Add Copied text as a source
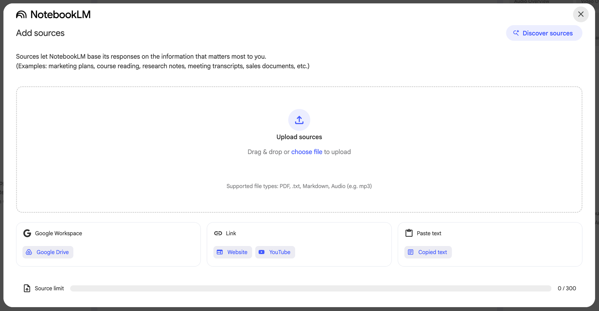Viewport: 599px width, 311px height. (x=428, y=252)
